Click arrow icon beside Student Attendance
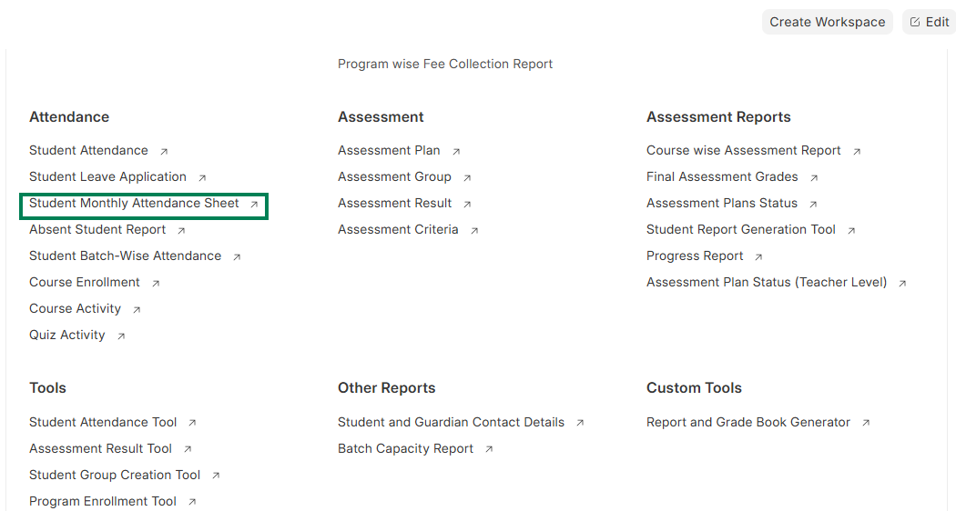This screenshot has height=511, width=956. pos(164,152)
